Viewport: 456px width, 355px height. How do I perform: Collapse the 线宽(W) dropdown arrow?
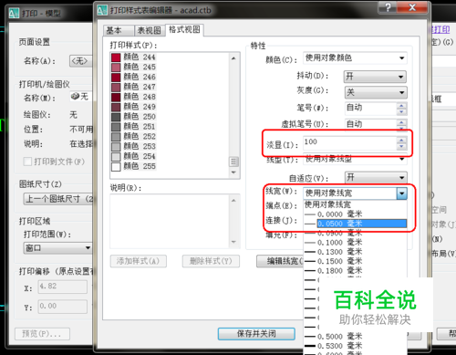pyautogui.click(x=401, y=193)
